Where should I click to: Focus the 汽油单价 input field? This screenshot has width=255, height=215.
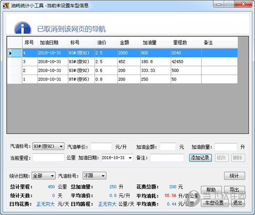click(x=101, y=147)
